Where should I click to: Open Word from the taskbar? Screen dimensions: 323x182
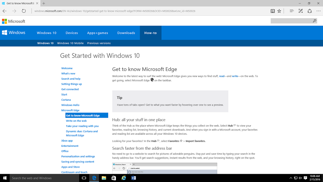pyautogui.click(x=133, y=178)
